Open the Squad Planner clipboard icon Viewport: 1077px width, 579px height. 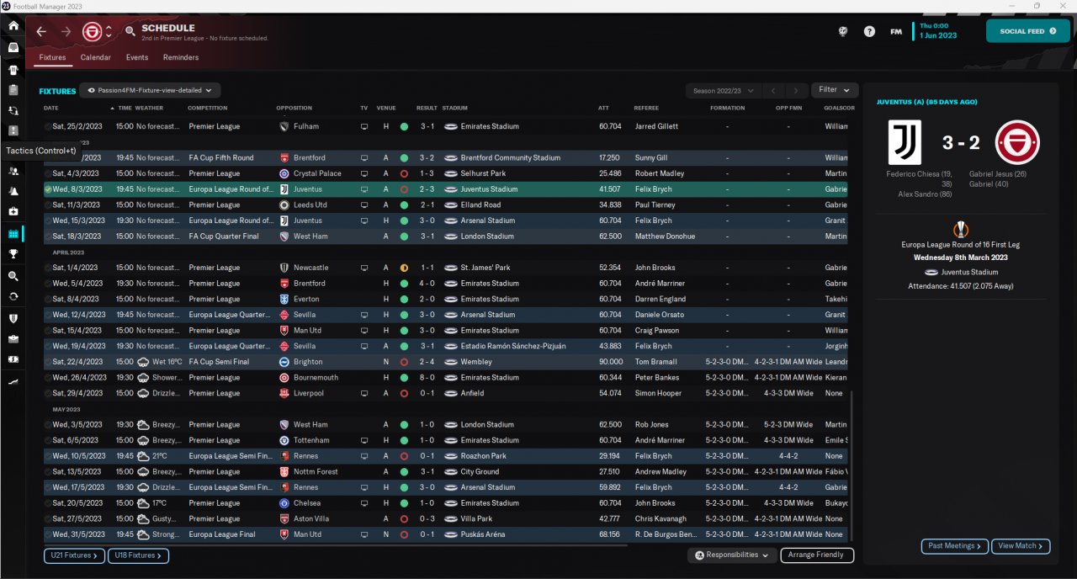13,90
